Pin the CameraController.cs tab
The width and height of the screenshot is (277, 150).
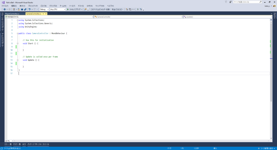click(x=43, y=14)
